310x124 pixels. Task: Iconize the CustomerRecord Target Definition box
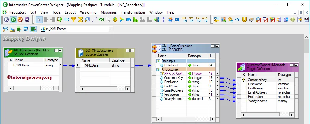point(296,65)
